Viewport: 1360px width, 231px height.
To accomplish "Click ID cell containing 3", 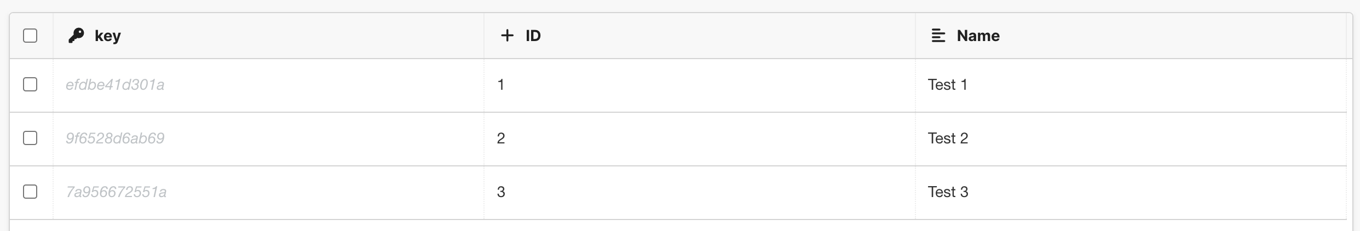I will click(x=500, y=192).
